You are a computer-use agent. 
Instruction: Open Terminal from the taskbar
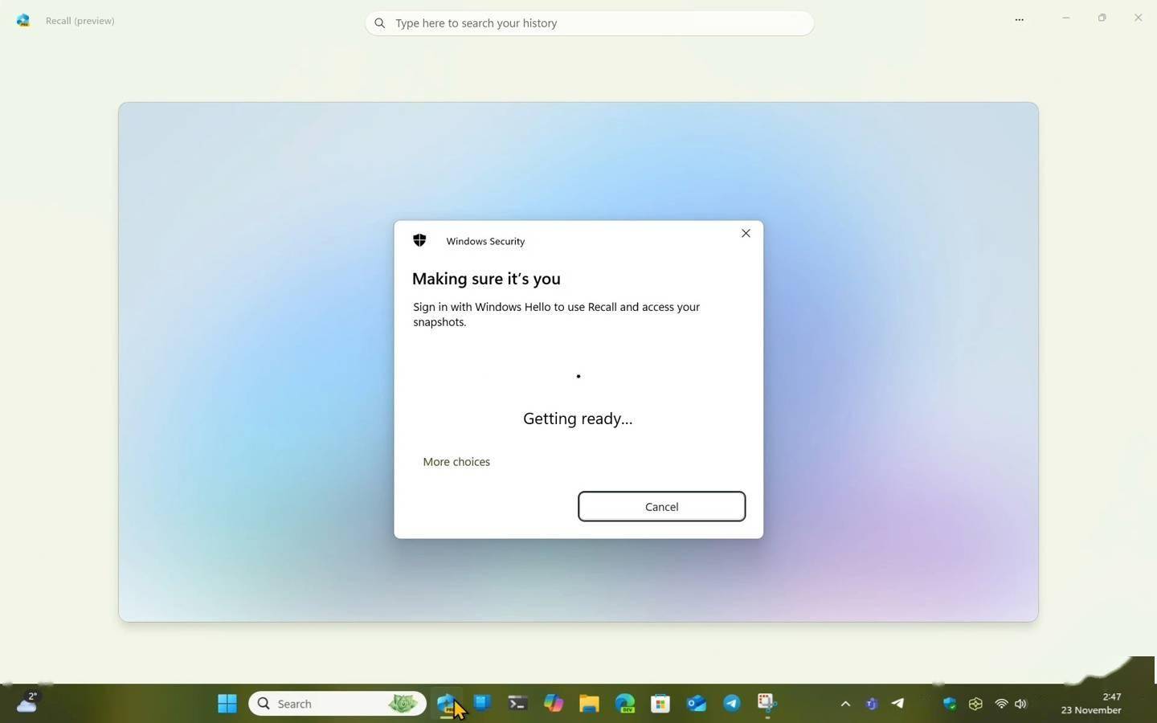tap(517, 704)
